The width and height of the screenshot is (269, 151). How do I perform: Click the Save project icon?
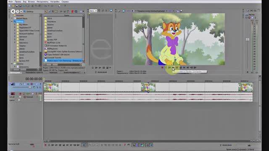(x=17, y=6)
